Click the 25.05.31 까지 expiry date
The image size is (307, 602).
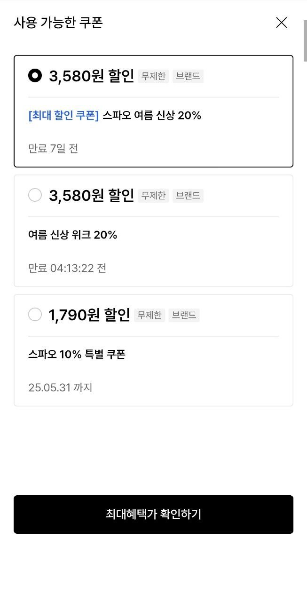60,388
